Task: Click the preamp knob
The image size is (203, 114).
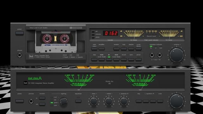Action: [176, 55]
